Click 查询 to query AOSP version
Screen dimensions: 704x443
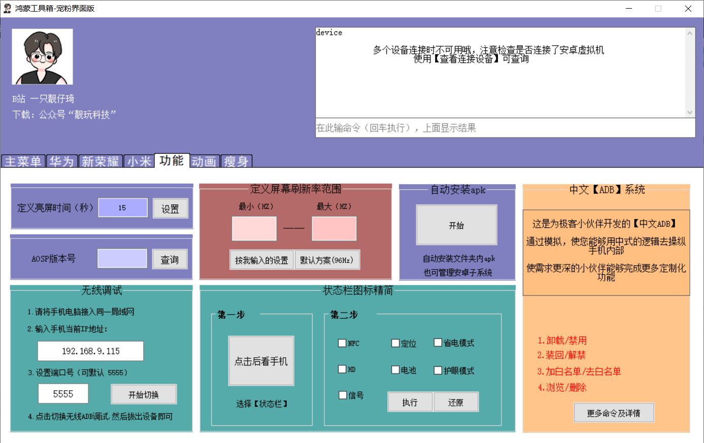(170, 258)
